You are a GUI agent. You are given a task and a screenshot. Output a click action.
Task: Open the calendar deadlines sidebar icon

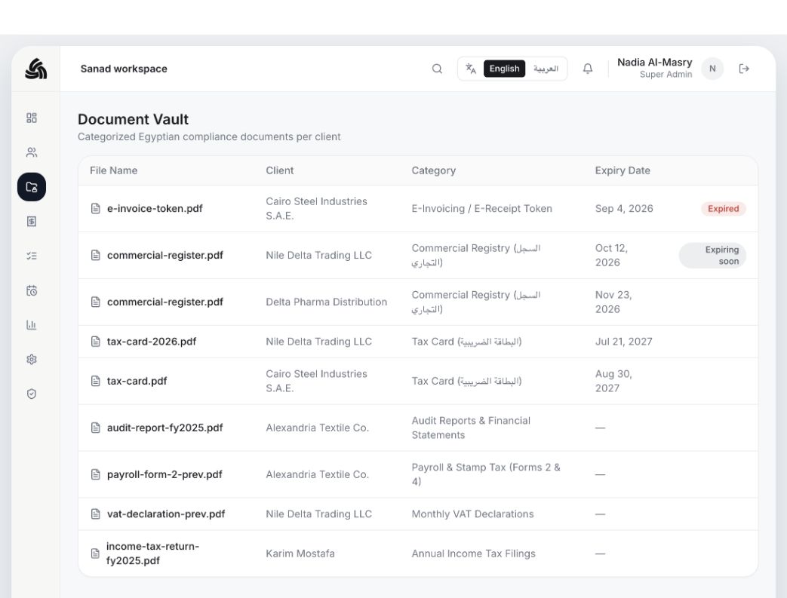click(x=32, y=290)
